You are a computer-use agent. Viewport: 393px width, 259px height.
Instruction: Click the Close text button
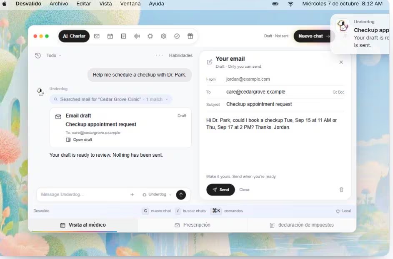pos(244,190)
